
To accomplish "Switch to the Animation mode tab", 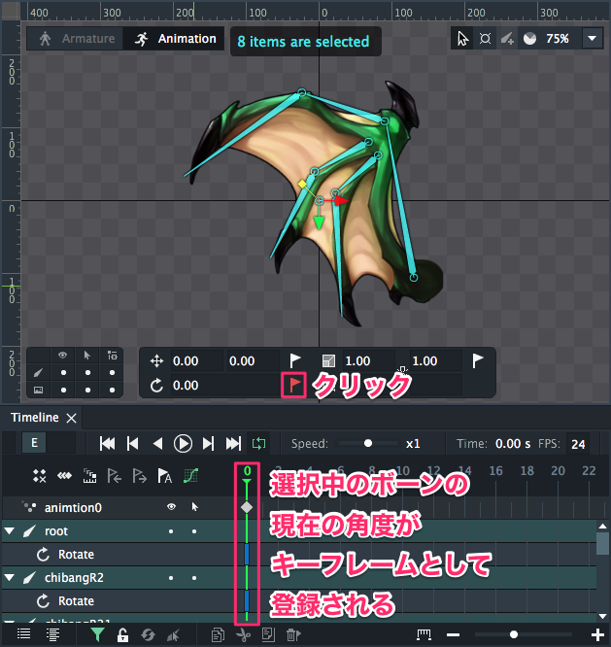I will pos(174,39).
